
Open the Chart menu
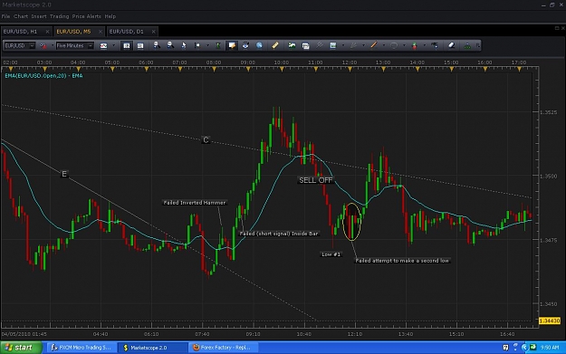(21, 16)
